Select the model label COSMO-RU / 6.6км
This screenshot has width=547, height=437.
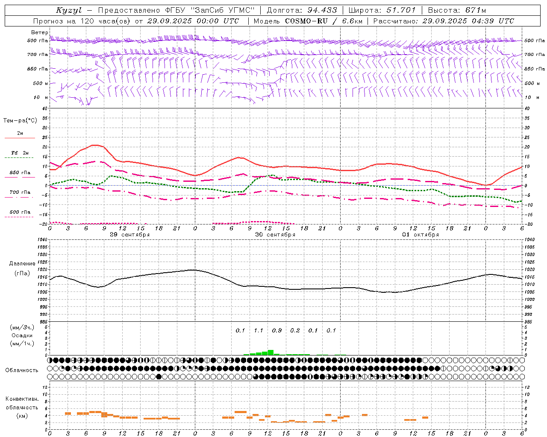coord(323,21)
